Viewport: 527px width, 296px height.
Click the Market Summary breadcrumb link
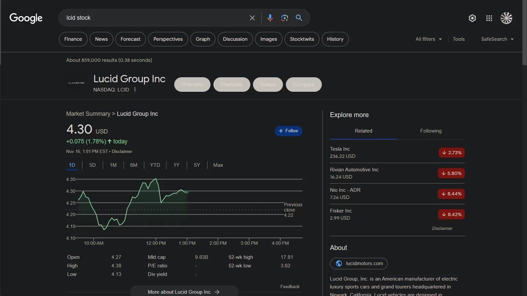pyautogui.click(x=88, y=114)
